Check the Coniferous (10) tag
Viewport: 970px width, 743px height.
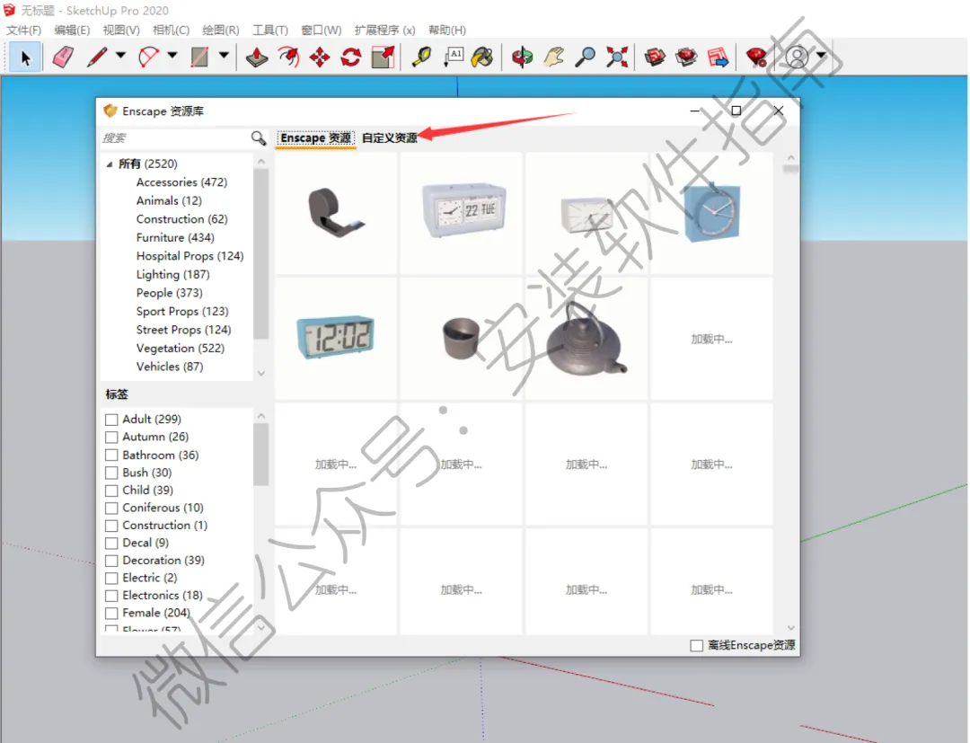(x=111, y=508)
